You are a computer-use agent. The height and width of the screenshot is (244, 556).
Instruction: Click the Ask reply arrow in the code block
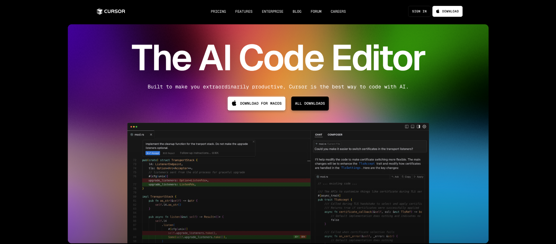[393, 177]
